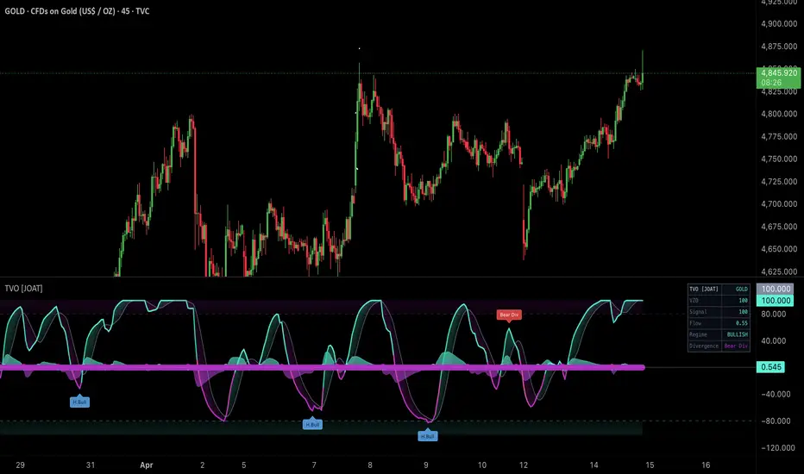Click the H.Bull marker near April 9

428,436
